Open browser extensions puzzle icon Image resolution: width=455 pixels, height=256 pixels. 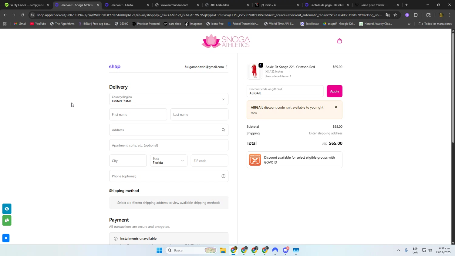click(x=416, y=15)
